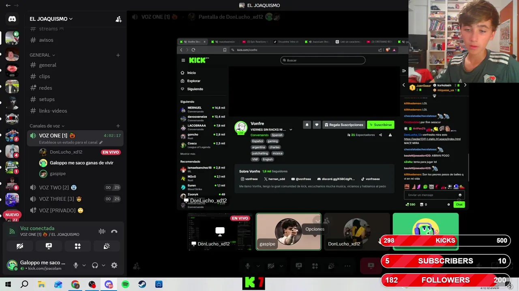Open Steam from the taskbar
Viewport: 519px width, 291px height.
tap(142, 285)
